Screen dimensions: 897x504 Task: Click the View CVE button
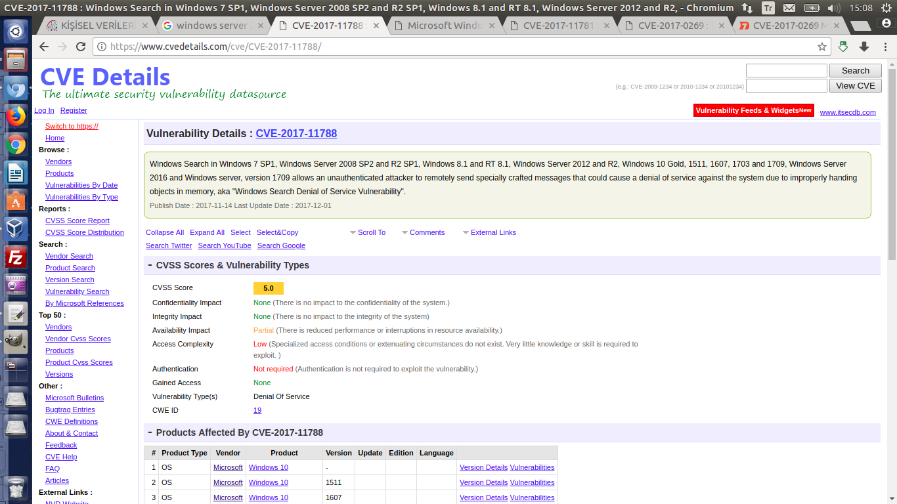click(855, 85)
